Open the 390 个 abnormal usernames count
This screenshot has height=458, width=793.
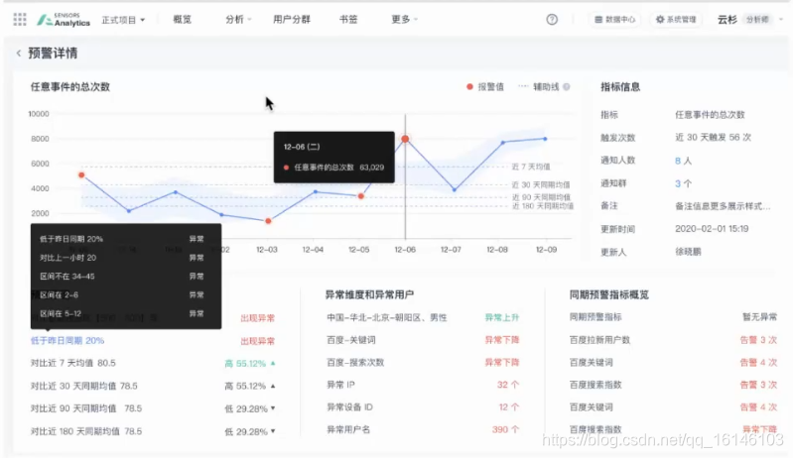click(x=506, y=429)
